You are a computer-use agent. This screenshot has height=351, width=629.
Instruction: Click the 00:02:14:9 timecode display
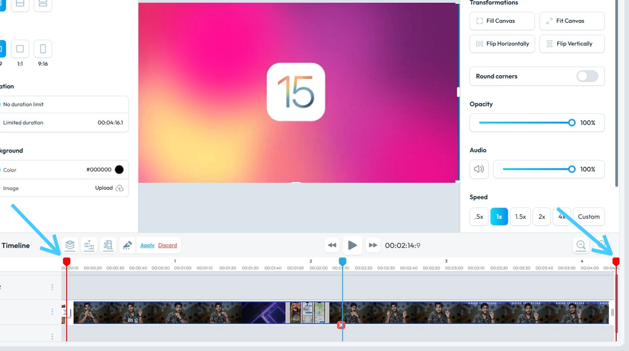click(402, 245)
